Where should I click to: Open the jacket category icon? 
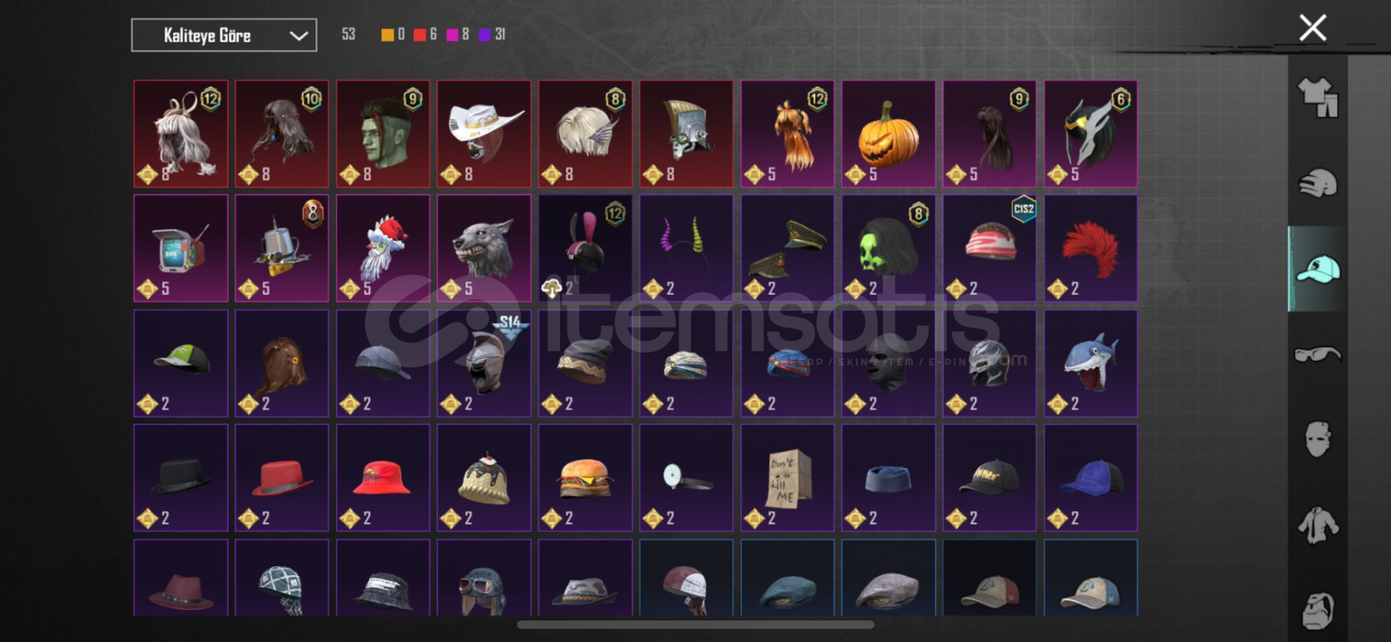click(x=1318, y=525)
